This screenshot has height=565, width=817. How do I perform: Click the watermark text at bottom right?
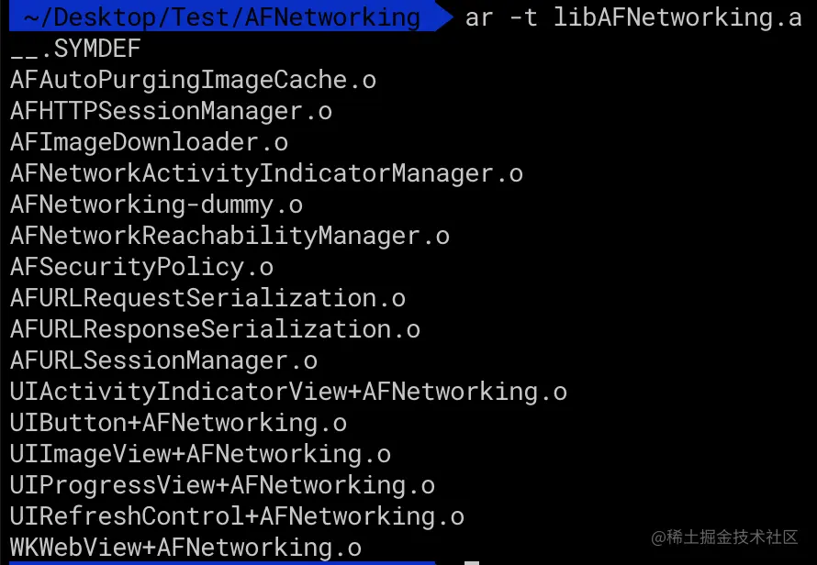725,537
